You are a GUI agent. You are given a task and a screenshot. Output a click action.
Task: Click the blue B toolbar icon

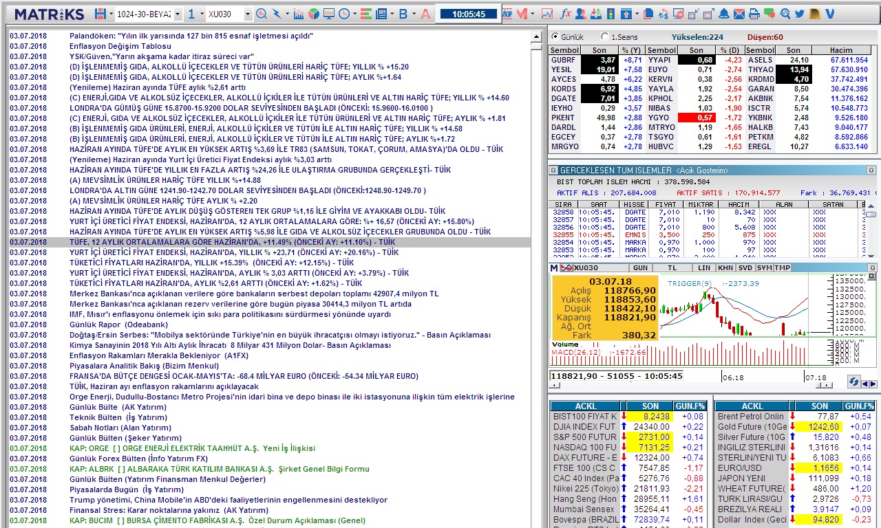point(403,14)
